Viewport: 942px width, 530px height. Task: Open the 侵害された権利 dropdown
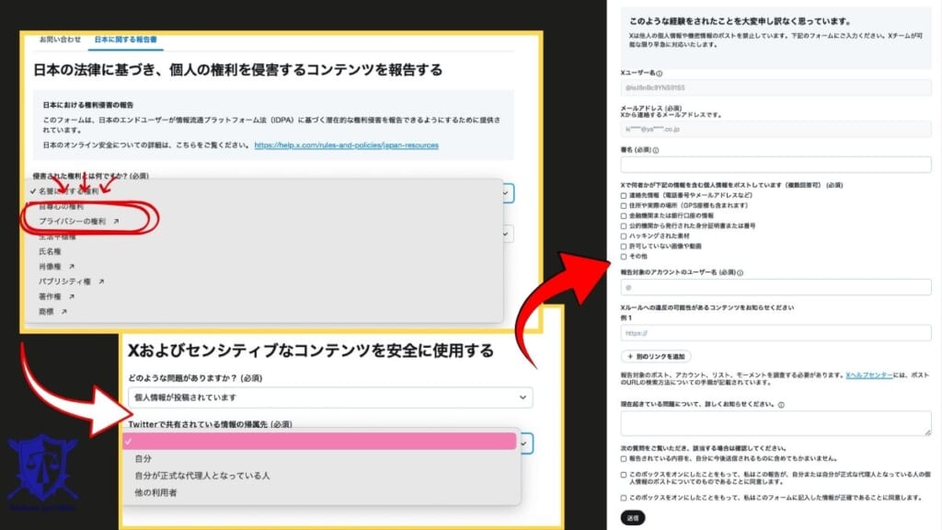click(505, 191)
